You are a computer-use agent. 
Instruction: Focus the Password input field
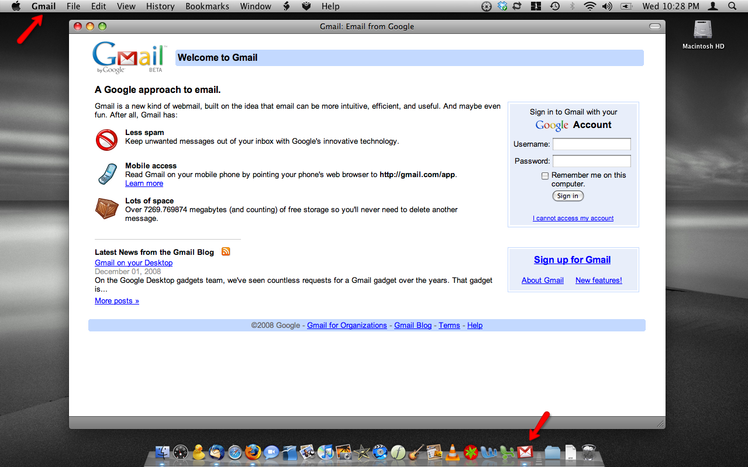click(x=592, y=161)
